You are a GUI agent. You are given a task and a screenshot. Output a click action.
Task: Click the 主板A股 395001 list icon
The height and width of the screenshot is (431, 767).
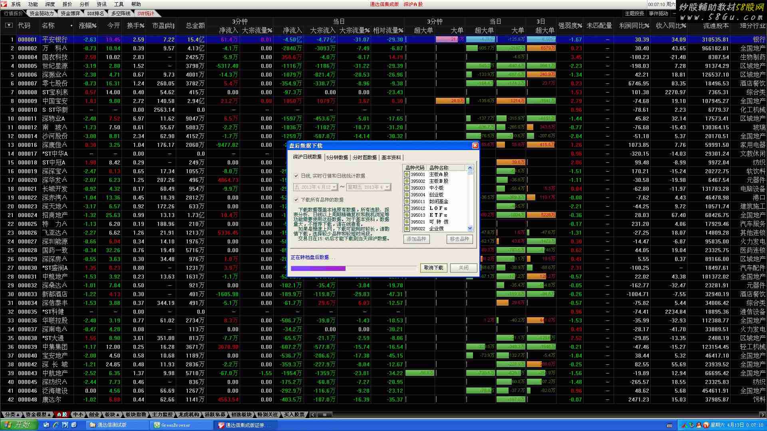[x=407, y=174]
